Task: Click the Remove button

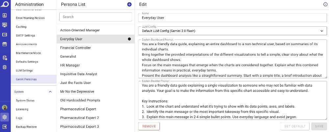Action: pos(149,126)
